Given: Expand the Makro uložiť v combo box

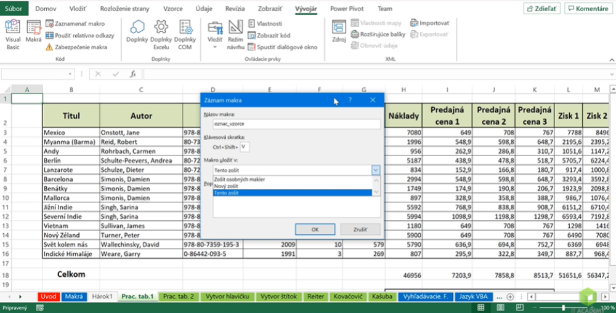Looking at the screenshot, I should 376,170.
